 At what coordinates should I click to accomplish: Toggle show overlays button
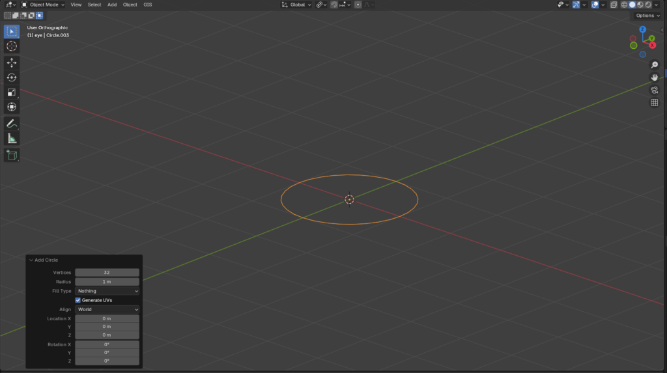point(595,5)
